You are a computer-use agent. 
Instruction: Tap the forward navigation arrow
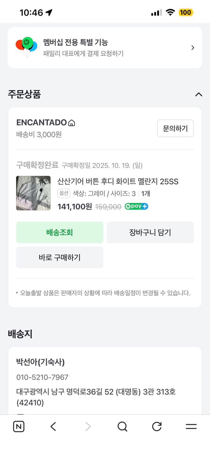click(x=88, y=426)
